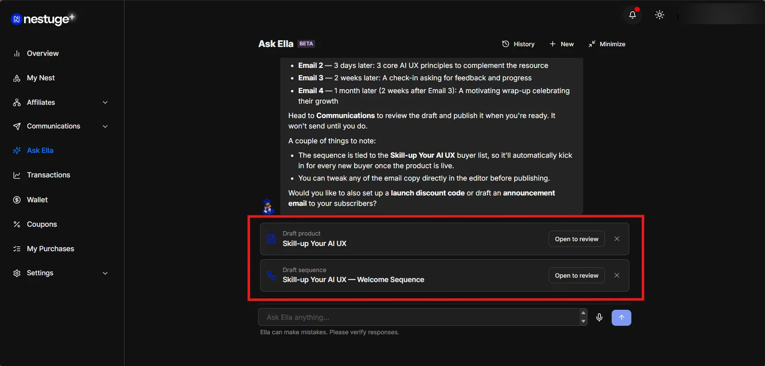
Task: Click the input field scroll down arrow
Action: (583, 322)
